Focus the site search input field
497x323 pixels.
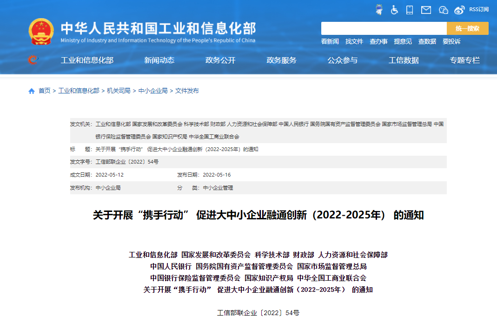384,28
